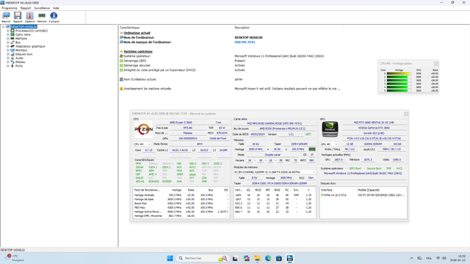Open File Explorer from the taskbar
Screen dimensions: 470x264
pos(257,258)
